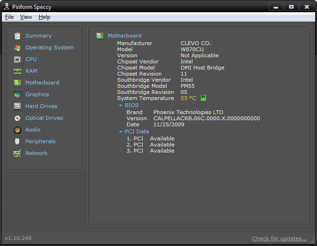Minimize the Speccy window
This screenshot has height=246, width=317.
(276, 7)
